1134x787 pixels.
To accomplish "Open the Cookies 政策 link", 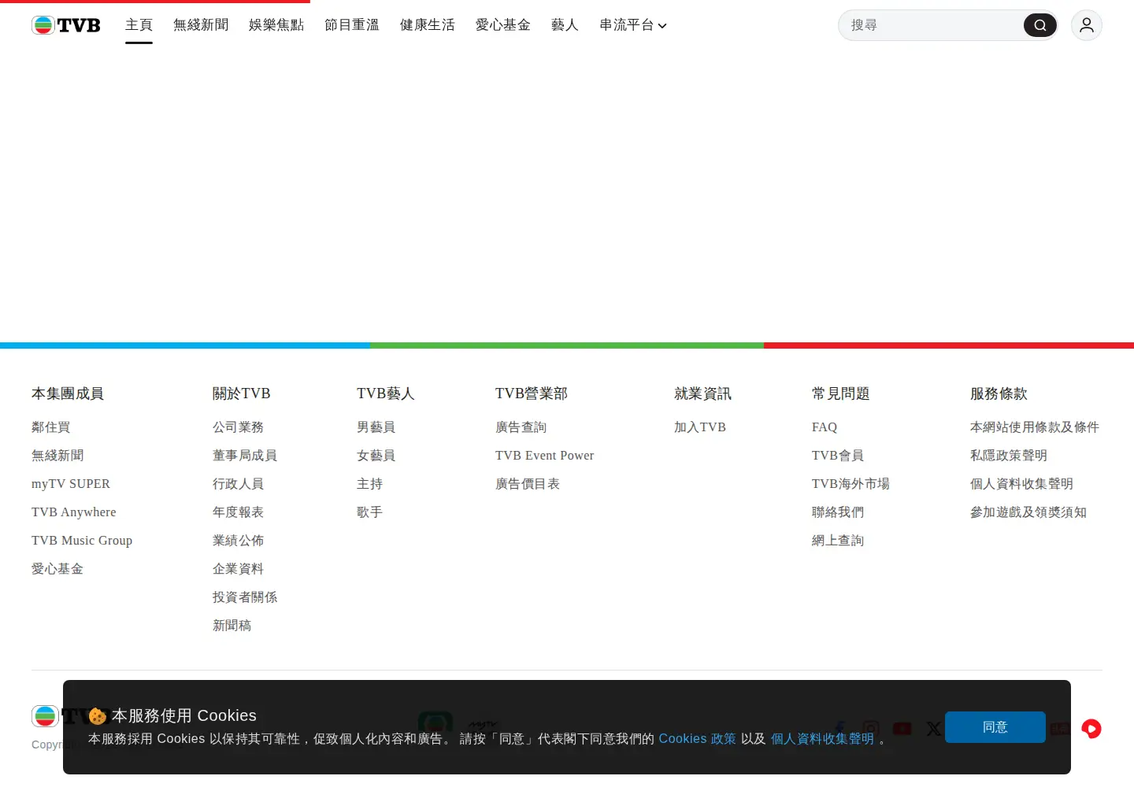I will tap(697, 739).
